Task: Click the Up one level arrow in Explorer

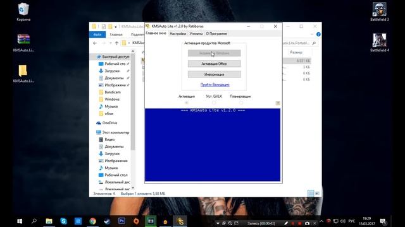Action: (116, 44)
